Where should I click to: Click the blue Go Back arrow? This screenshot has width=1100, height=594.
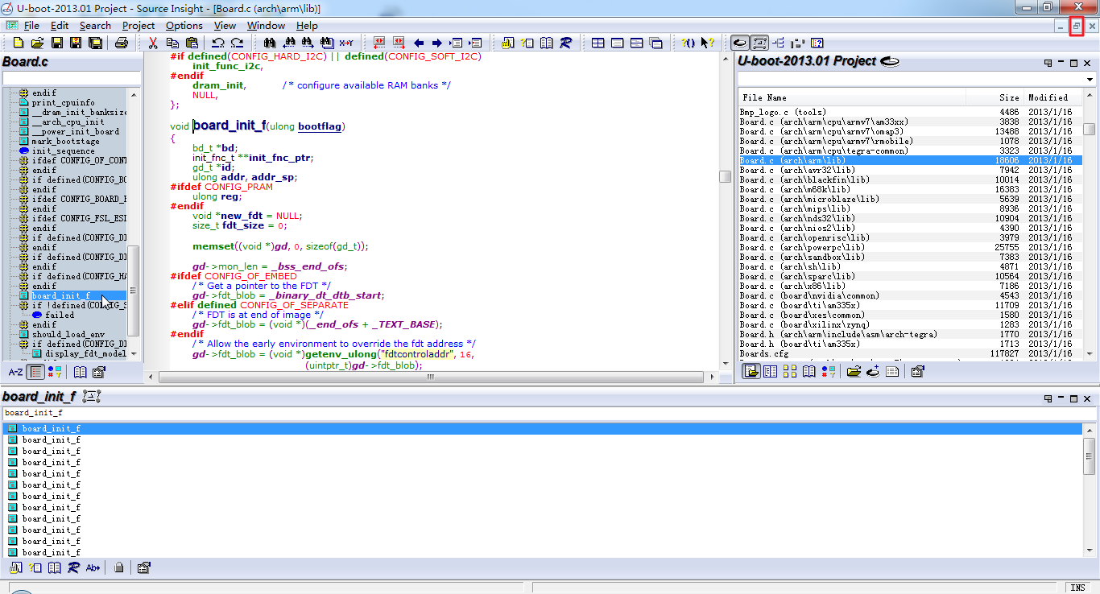[x=419, y=43]
